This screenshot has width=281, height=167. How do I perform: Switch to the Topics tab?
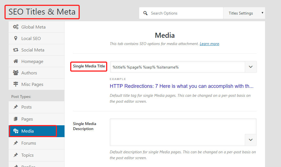(x=28, y=155)
